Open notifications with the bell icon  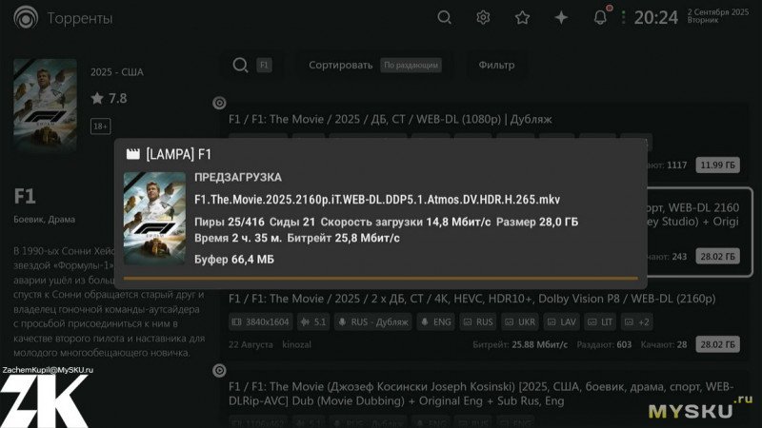pos(601,17)
